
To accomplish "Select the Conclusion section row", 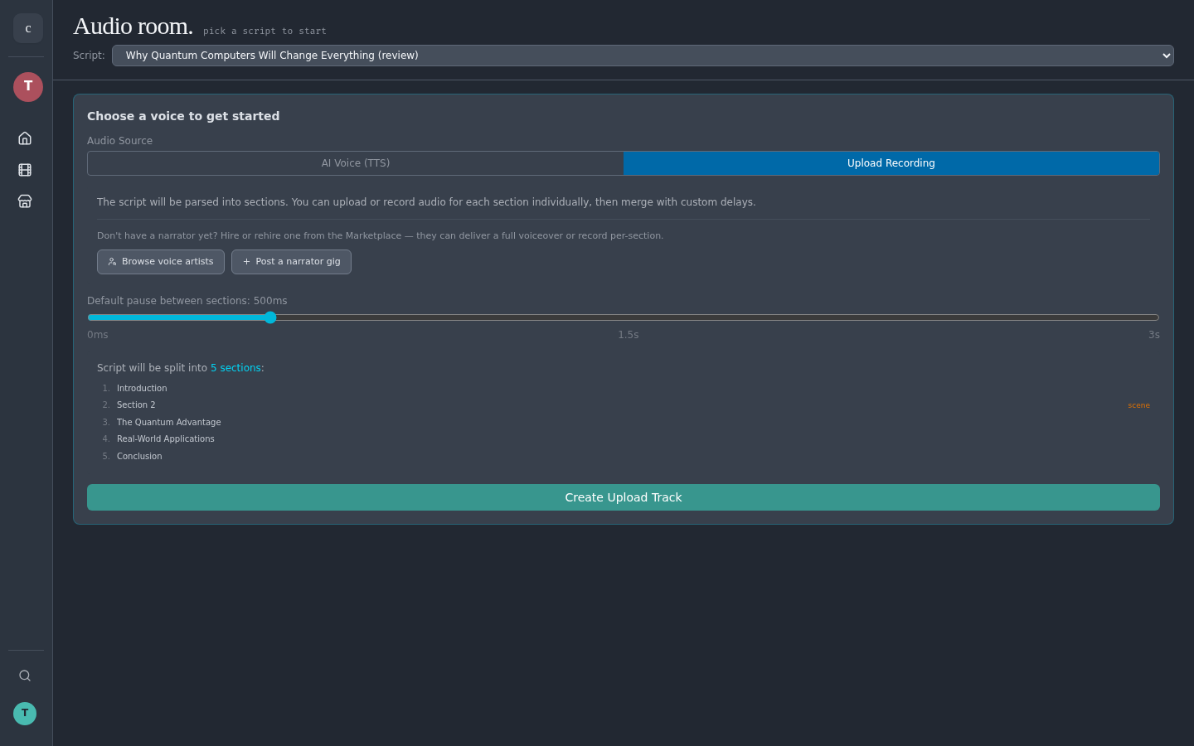I will [624, 456].
